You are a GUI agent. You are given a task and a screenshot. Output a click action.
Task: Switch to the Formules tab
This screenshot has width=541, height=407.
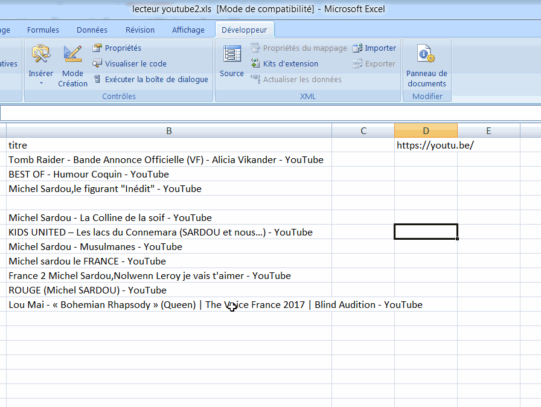pyautogui.click(x=43, y=30)
